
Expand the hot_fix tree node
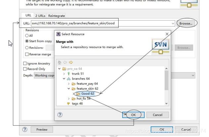tap(69, 99)
